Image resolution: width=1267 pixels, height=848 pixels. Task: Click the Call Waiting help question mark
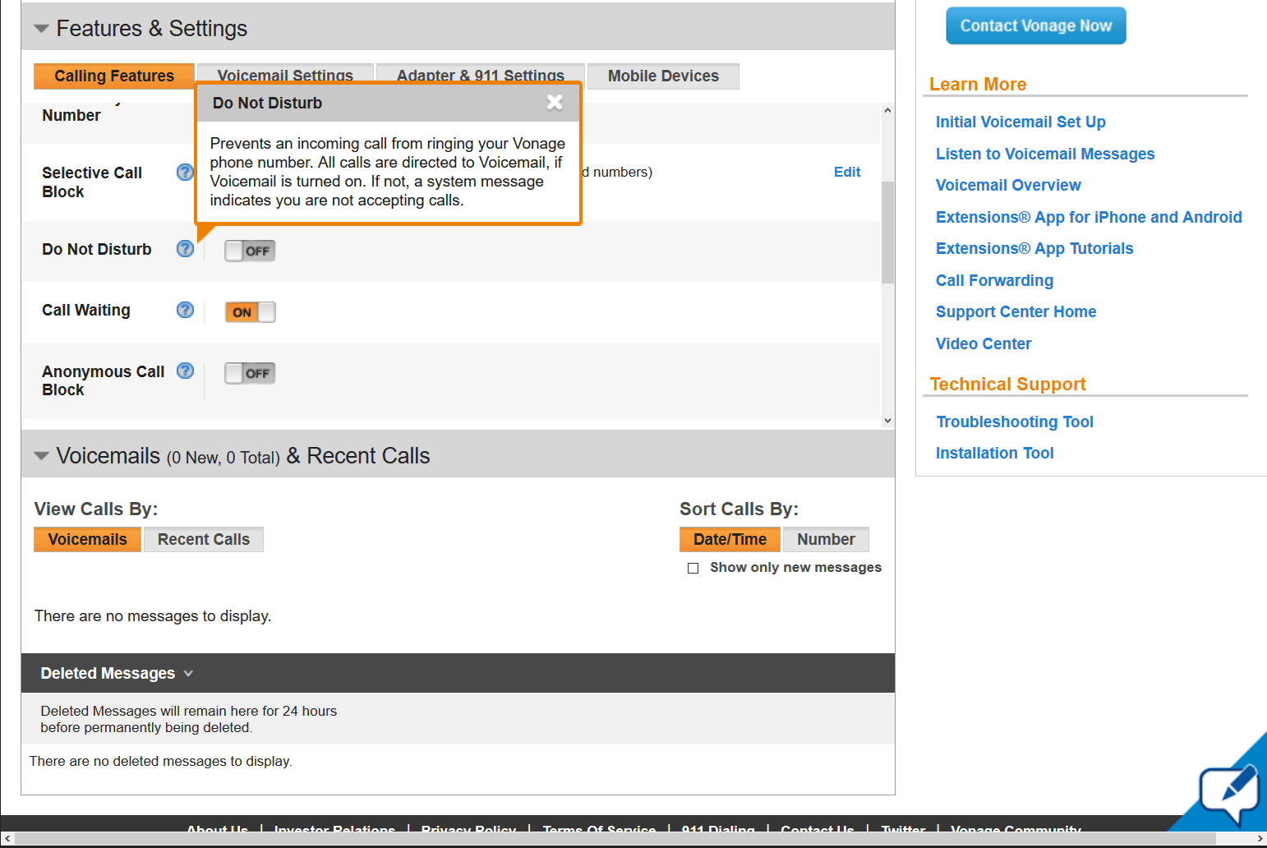(185, 310)
